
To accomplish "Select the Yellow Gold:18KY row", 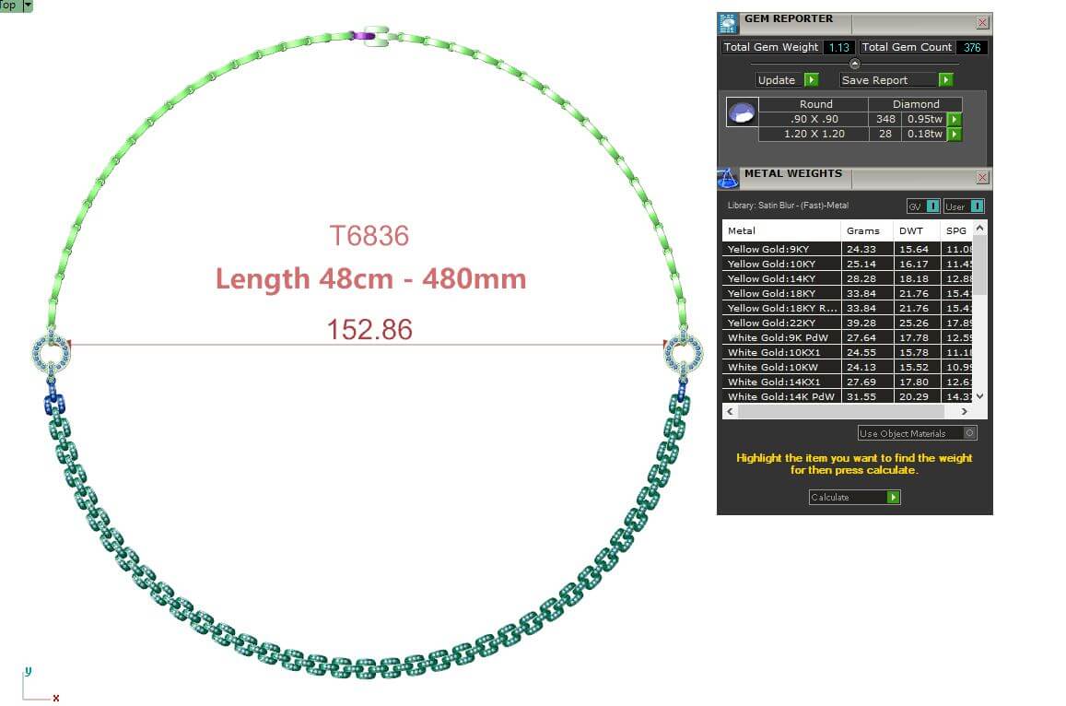I will [x=781, y=293].
